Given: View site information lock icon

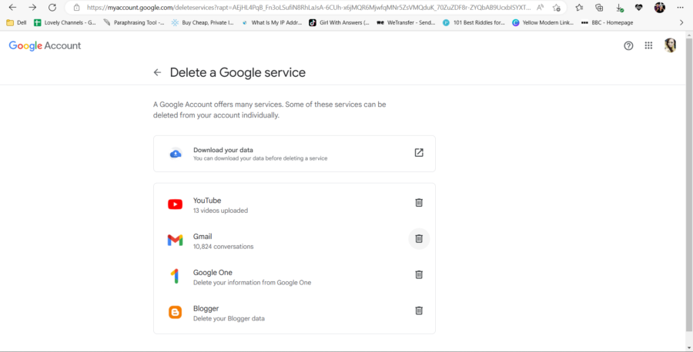Looking at the screenshot, I should point(77,8).
